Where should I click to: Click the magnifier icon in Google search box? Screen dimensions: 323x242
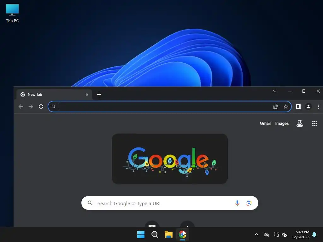click(90, 203)
